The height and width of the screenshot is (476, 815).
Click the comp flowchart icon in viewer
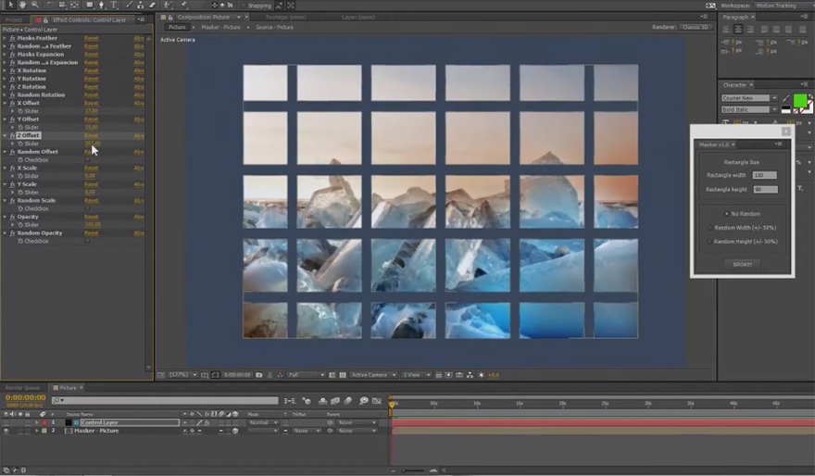pyautogui.click(x=470, y=375)
